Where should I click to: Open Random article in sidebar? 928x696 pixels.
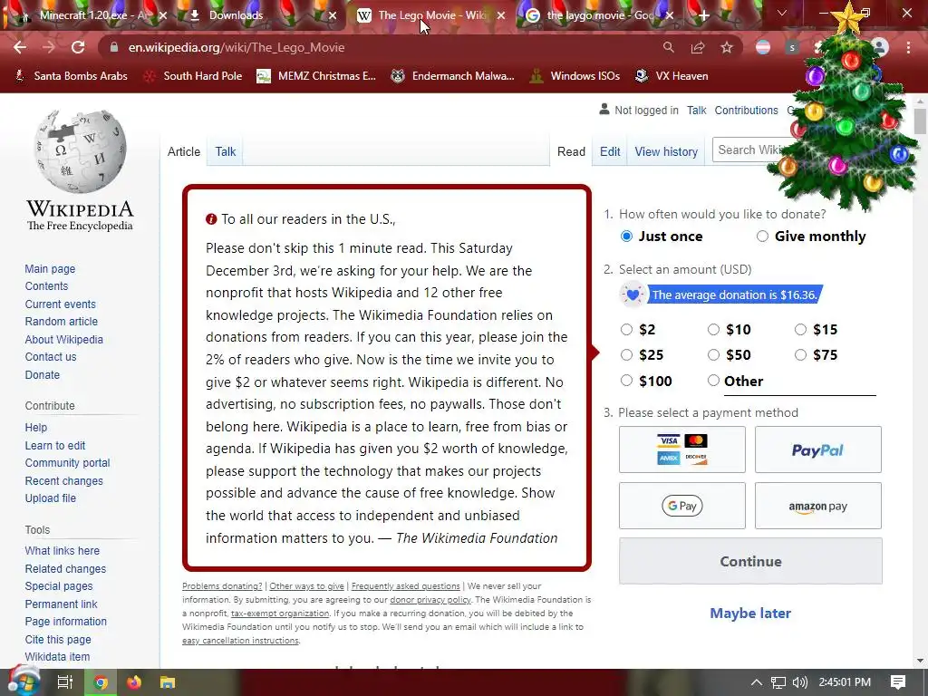point(62,322)
